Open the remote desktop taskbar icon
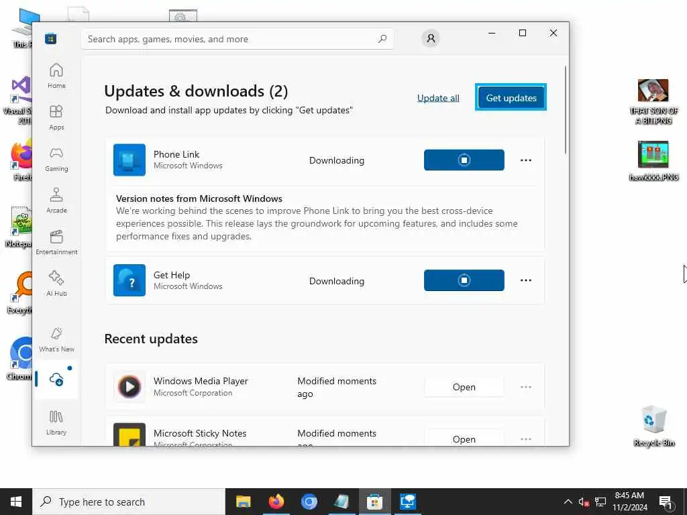 (407, 502)
